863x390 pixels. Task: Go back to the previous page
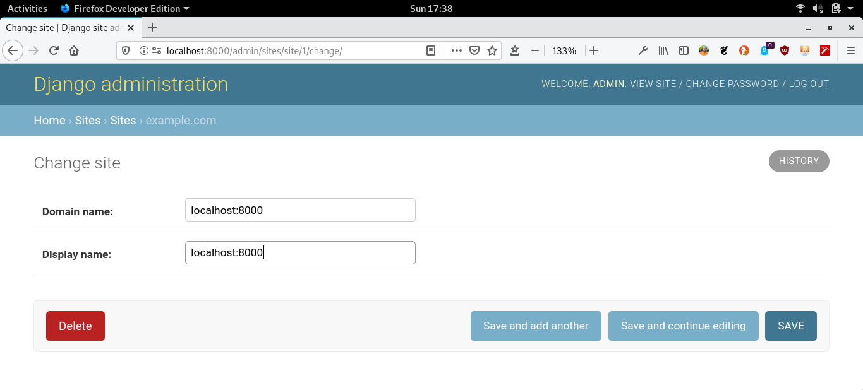(13, 50)
